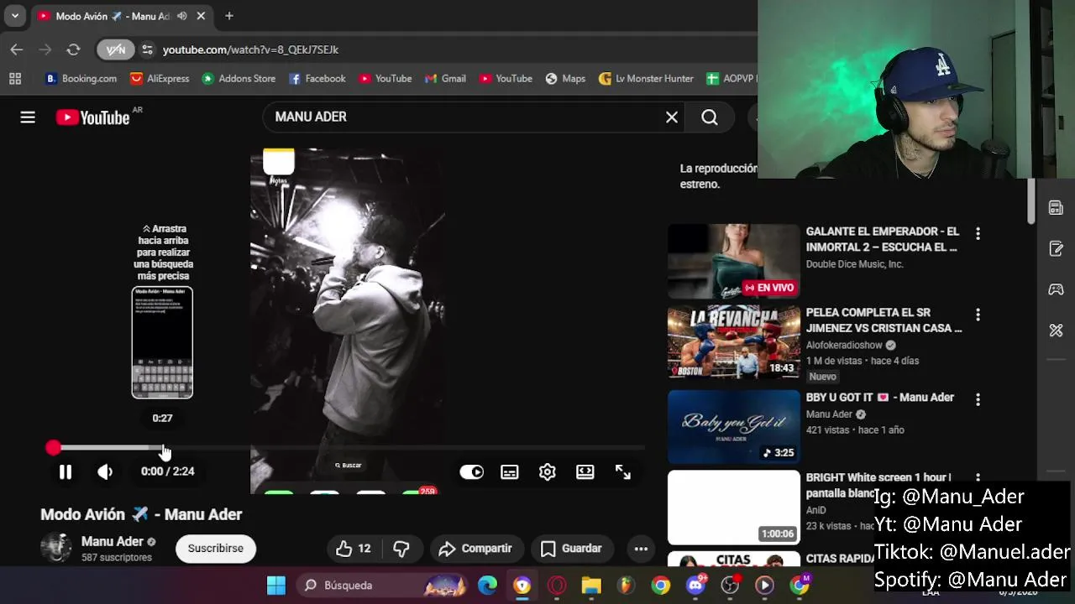1075x604 pixels.
Task: Open the Windows Start menu
Action: (276, 586)
